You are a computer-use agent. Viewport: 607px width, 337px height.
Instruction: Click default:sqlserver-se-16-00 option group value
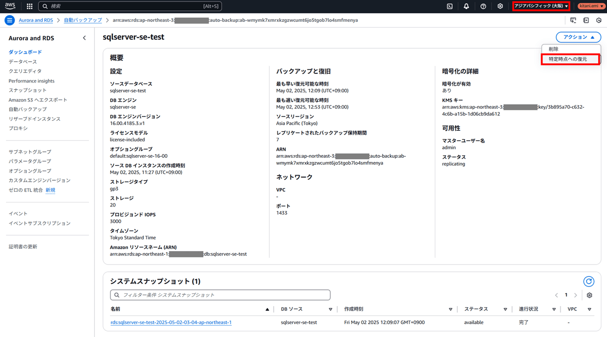click(138, 156)
